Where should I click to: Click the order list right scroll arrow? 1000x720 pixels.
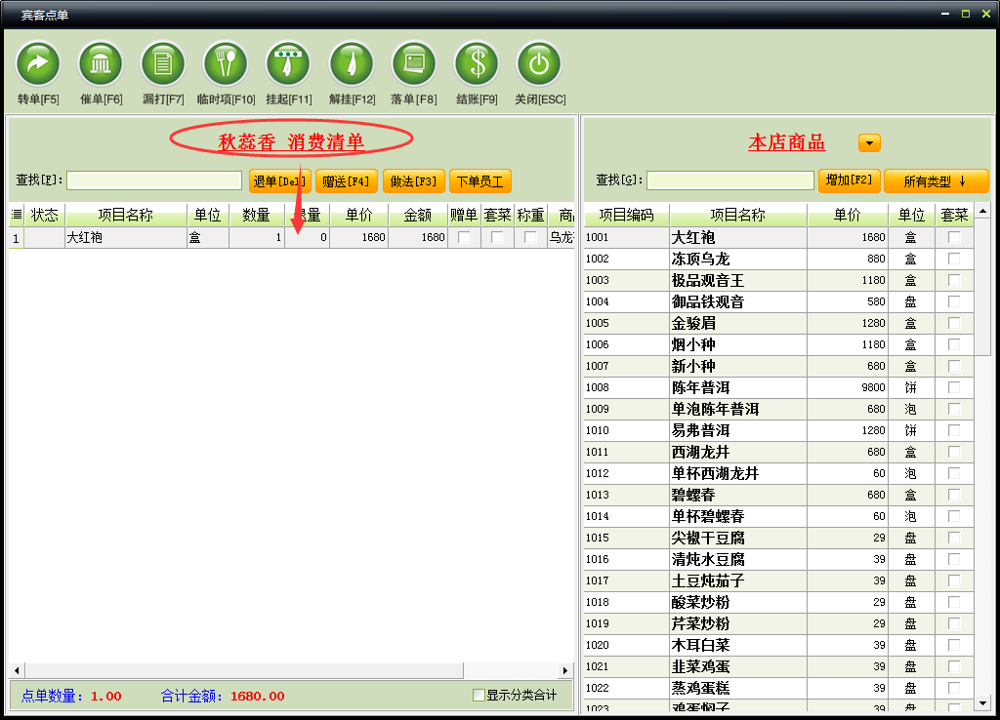564,670
